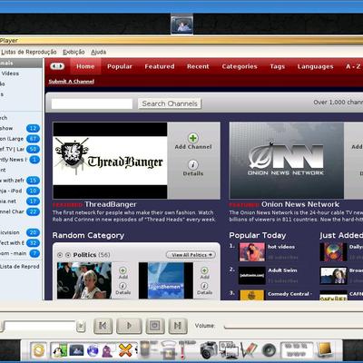Select Lista de Reprod sidebar item

(20, 267)
